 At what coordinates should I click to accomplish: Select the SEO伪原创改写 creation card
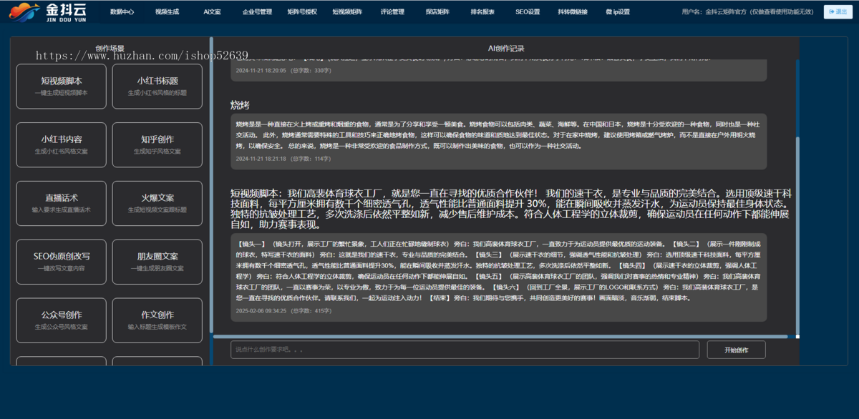pos(61,262)
